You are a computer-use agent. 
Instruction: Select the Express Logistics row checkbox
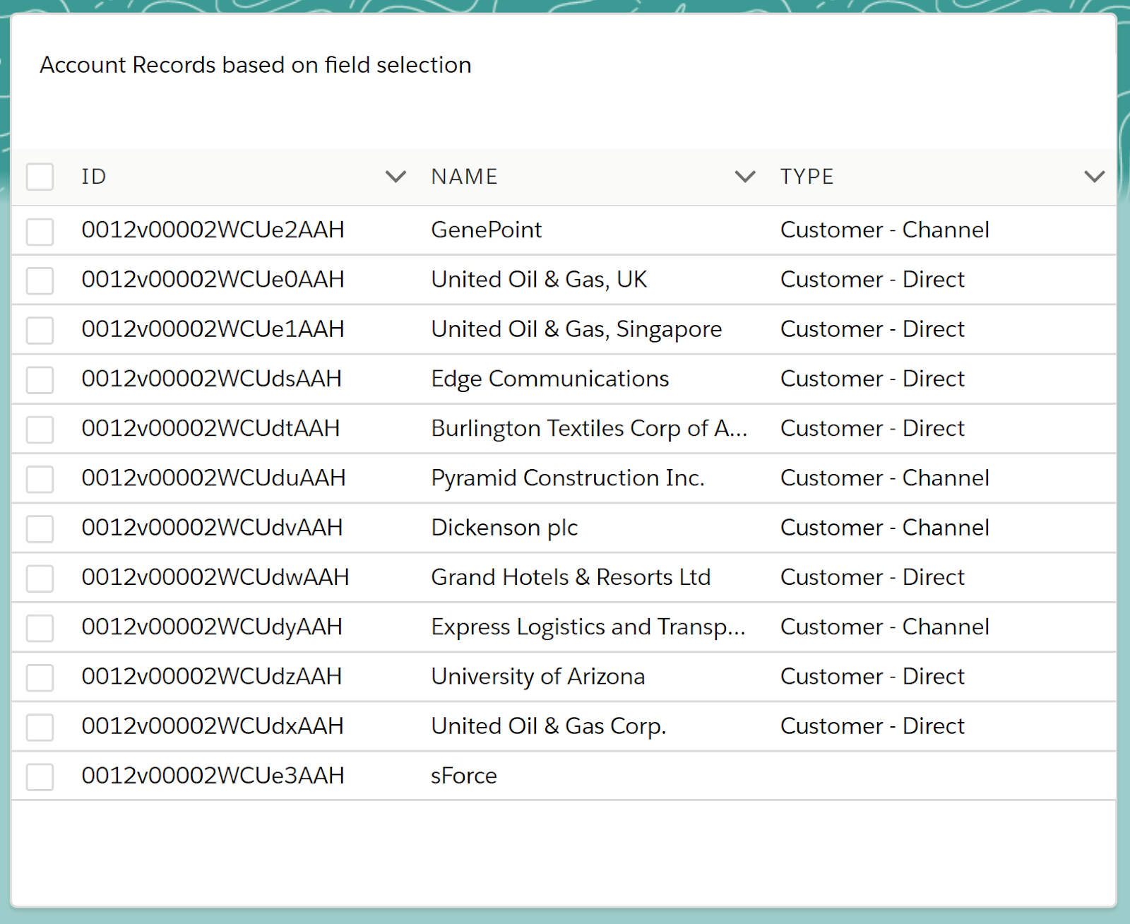click(x=40, y=628)
